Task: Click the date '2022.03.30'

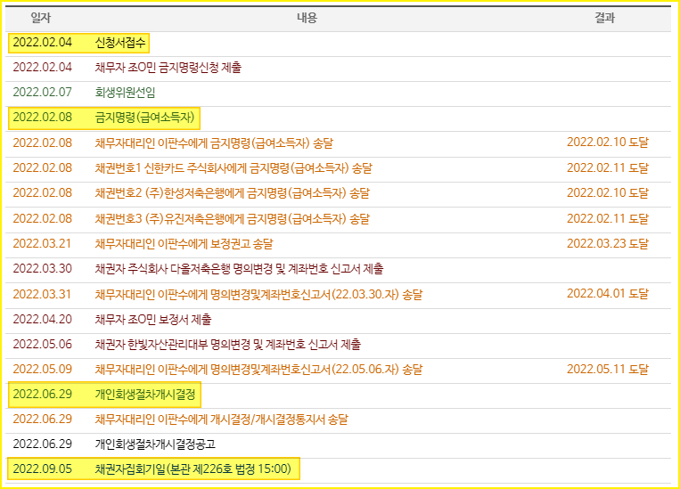Action: pos(43,269)
